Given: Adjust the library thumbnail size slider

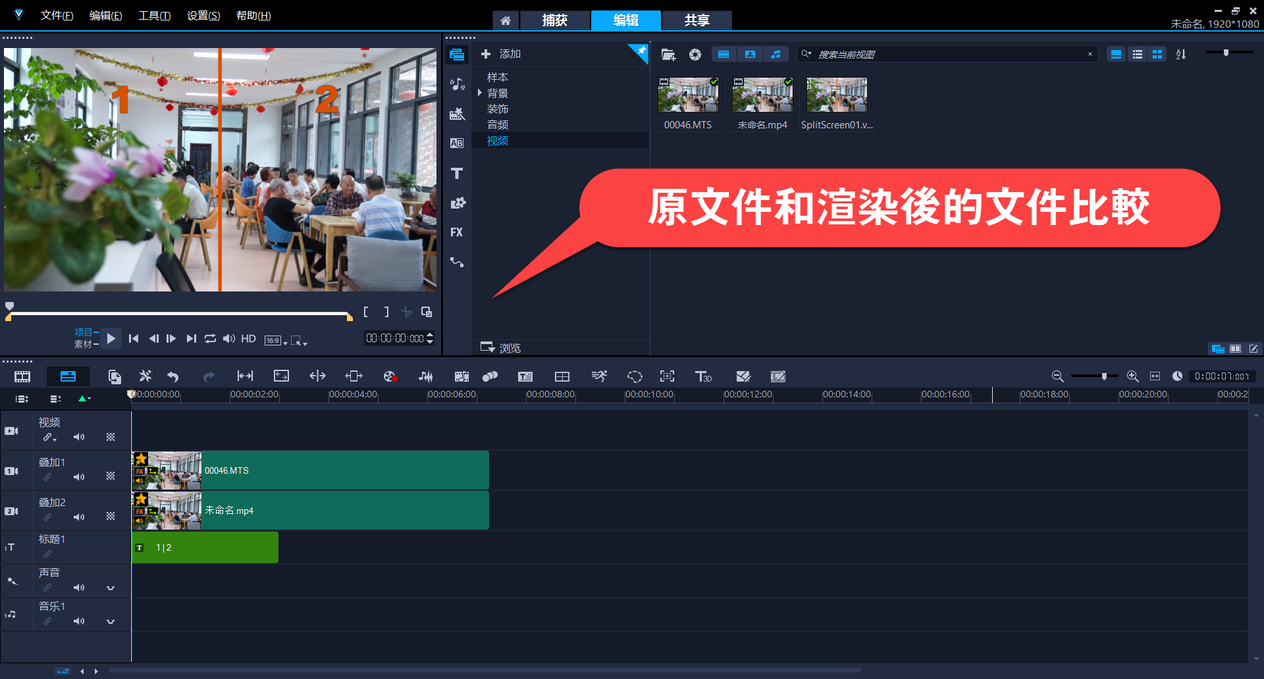Looking at the screenshot, I should 1226,53.
